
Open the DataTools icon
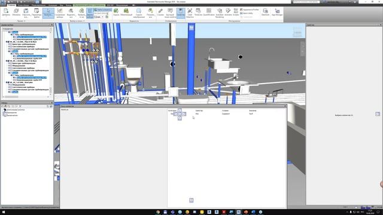point(265,12)
